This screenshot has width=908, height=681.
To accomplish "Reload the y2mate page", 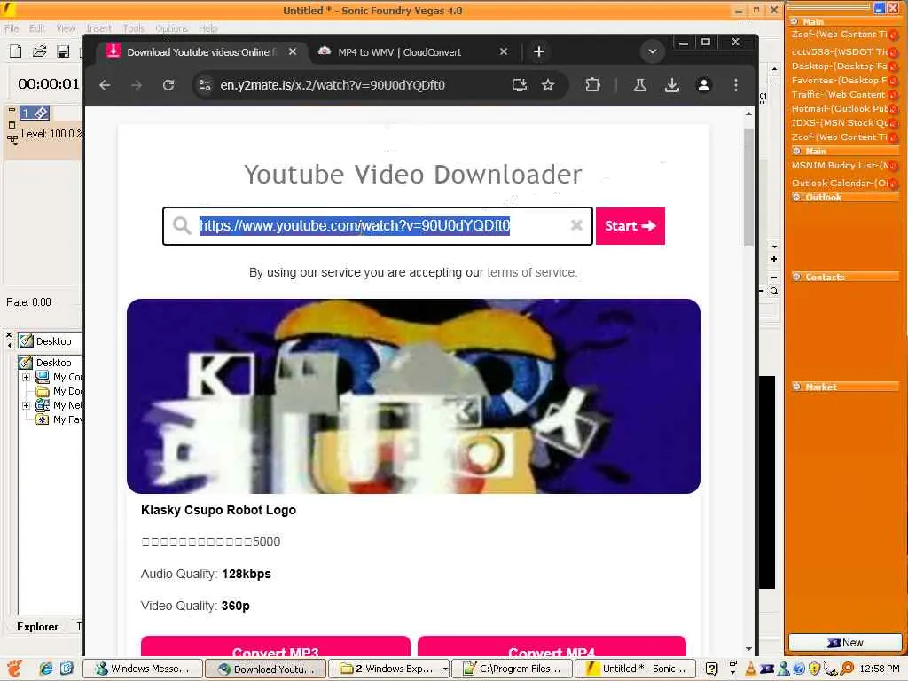I will tap(168, 85).
